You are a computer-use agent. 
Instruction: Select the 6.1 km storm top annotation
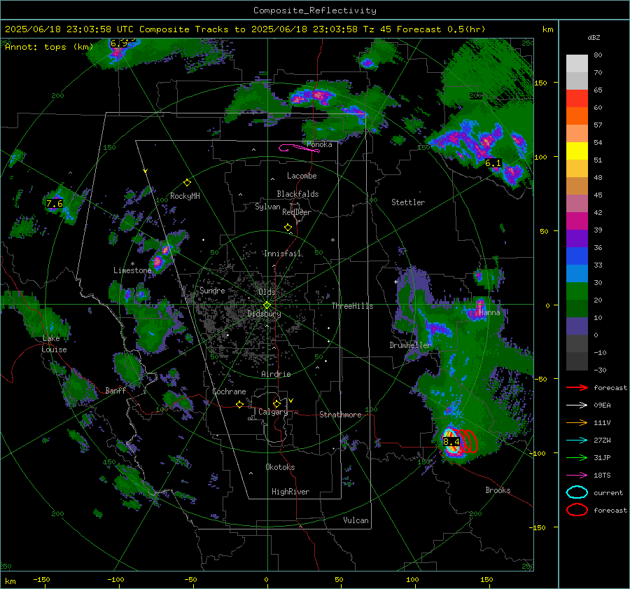coord(493,162)
